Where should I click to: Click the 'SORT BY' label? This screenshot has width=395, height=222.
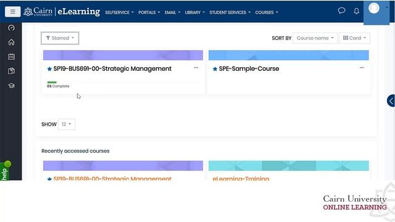point(281,38)
